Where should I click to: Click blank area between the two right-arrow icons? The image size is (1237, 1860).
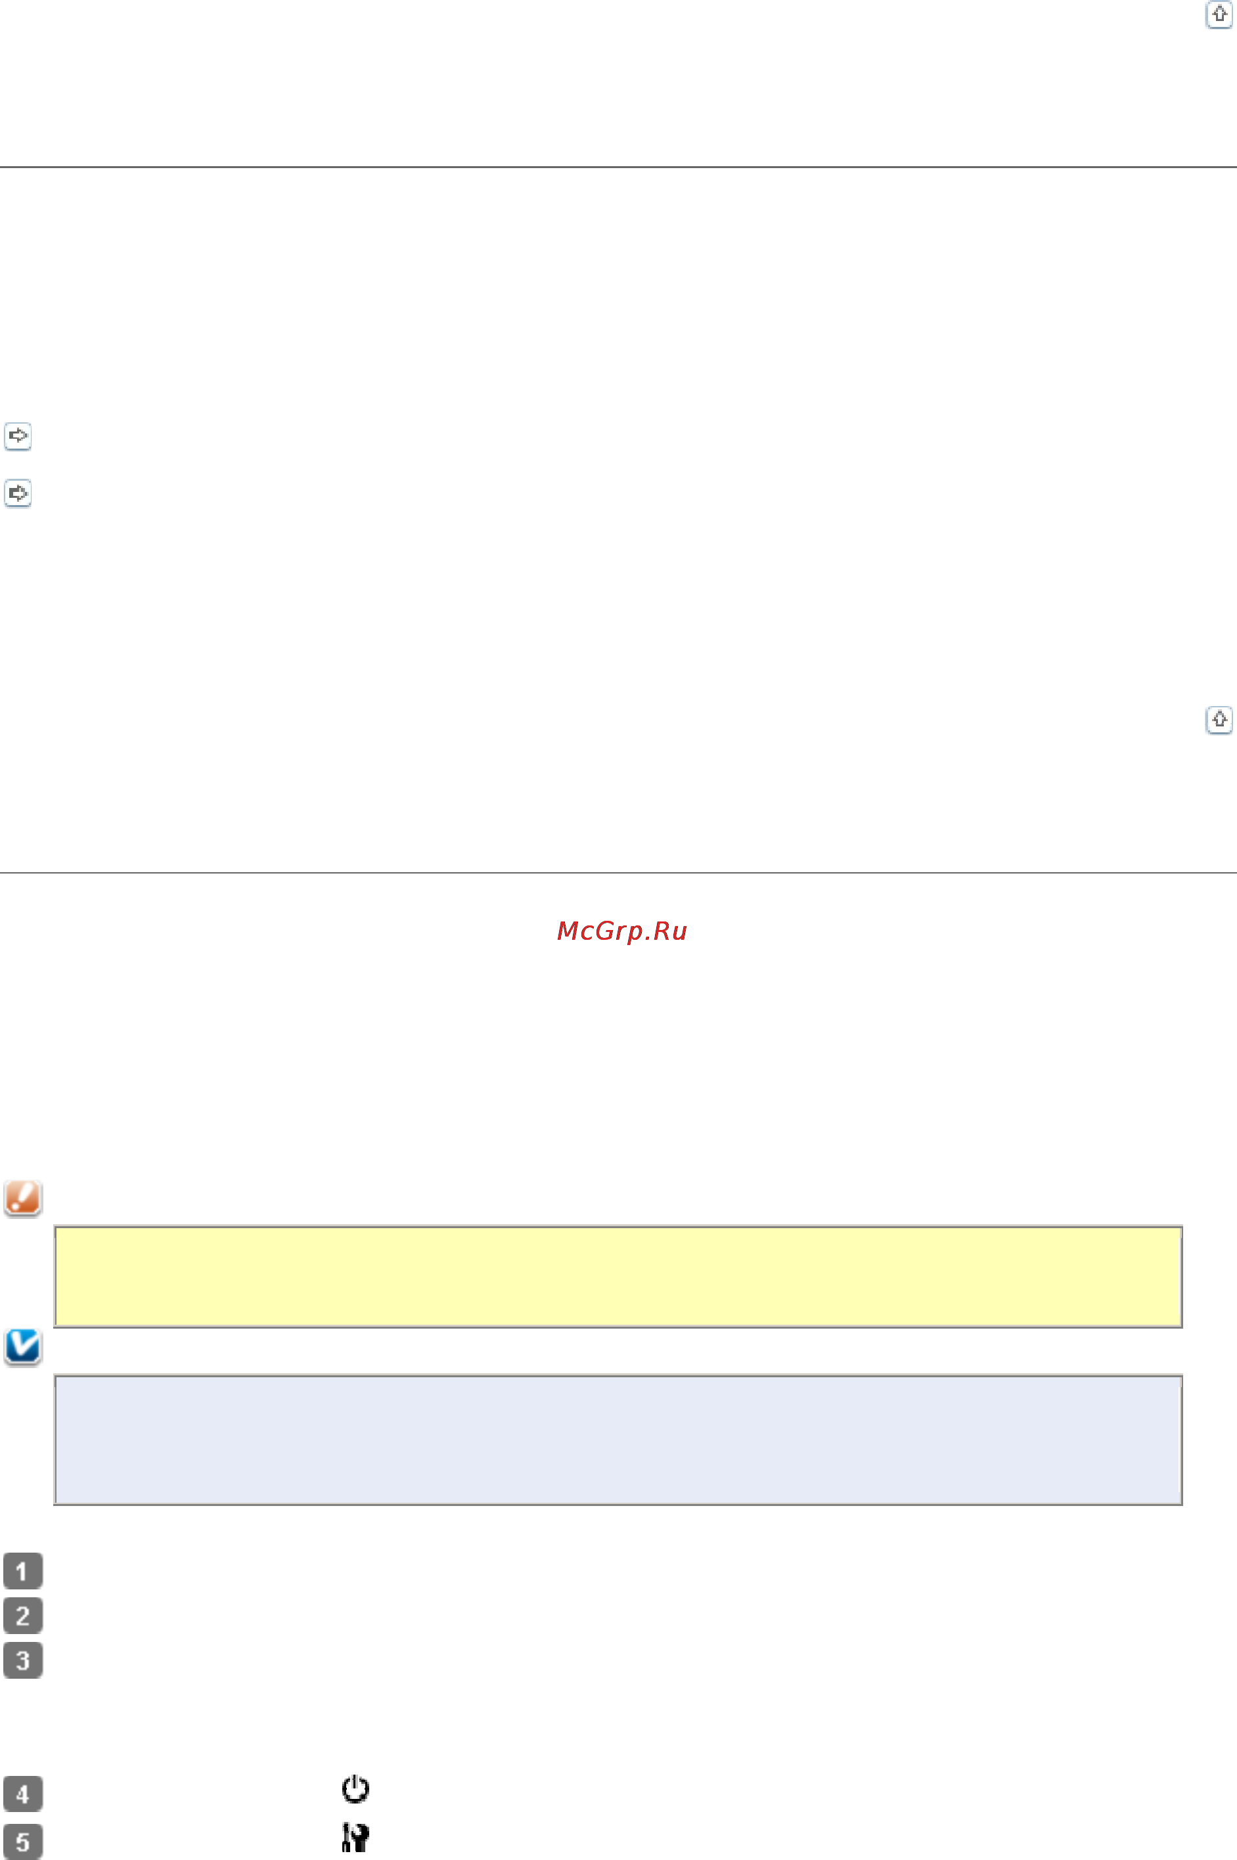(18, 466)
